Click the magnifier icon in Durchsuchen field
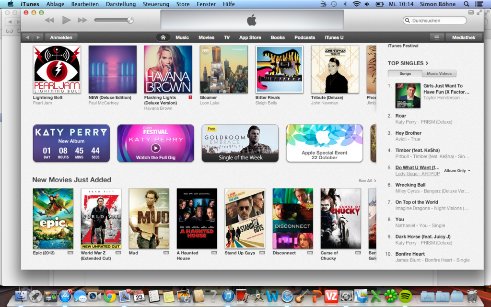 [x=407, y=20]
